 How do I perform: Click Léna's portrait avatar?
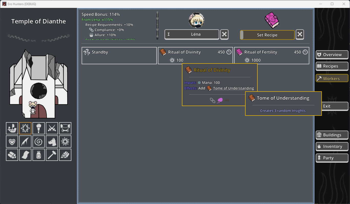196,20
